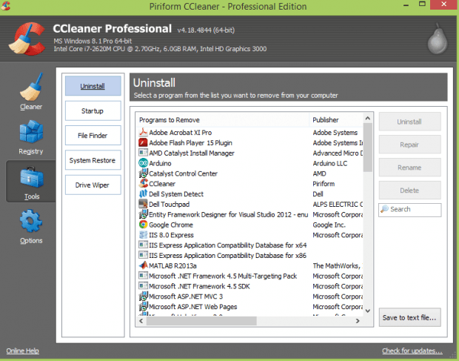Click the Rename button
This screenshot has width=459, height=361.
[x=409, y=168]
